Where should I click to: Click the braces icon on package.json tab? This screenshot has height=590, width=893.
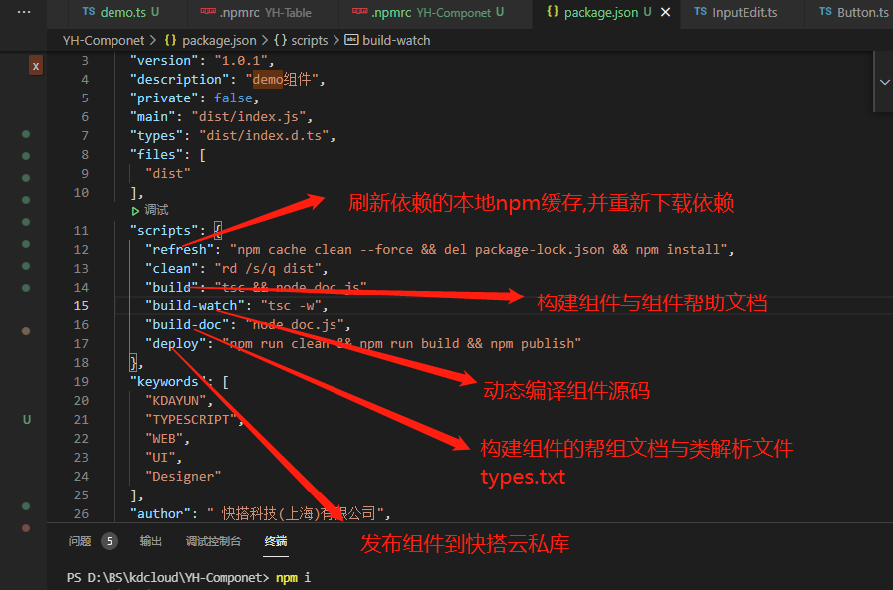(x=553, y=13)
